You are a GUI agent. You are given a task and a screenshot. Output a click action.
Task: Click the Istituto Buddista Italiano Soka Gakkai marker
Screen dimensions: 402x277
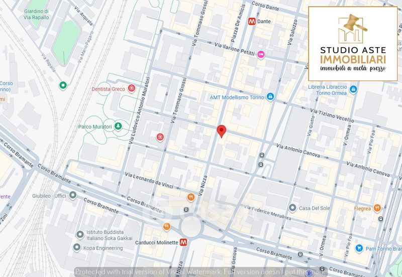click(79, 234)
